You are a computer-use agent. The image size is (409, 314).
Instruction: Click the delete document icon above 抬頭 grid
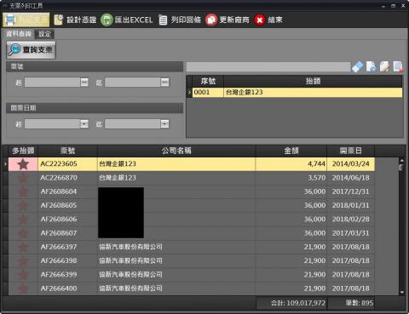click(x=398, y=67)
